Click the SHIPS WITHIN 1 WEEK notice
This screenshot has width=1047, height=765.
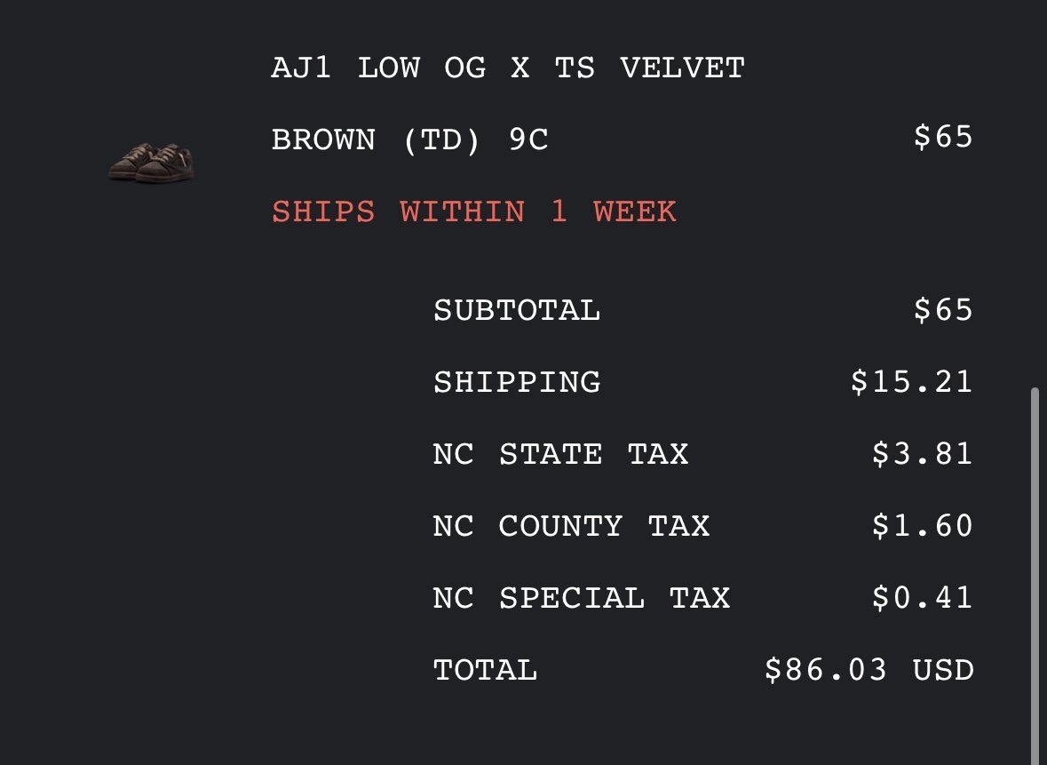pos(474,211)
